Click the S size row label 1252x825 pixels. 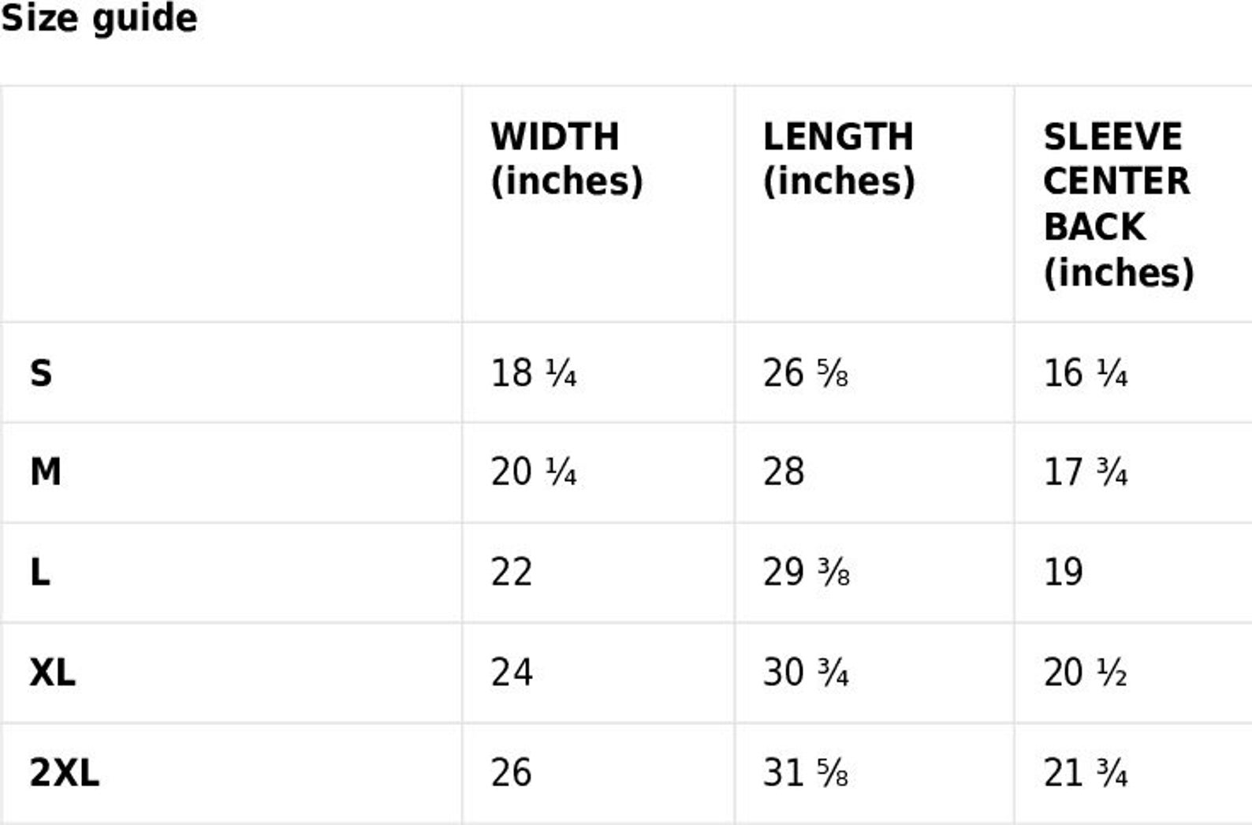pyautogui.click(x=41, y=373)
